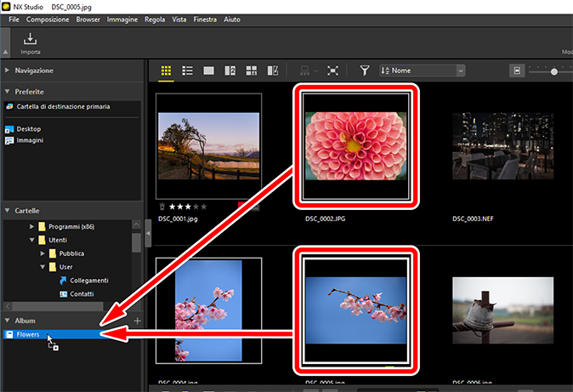The height and width of the screenshot is (392, 573).
Task: Collapse the User folder
Action: (x=43, y=267)
